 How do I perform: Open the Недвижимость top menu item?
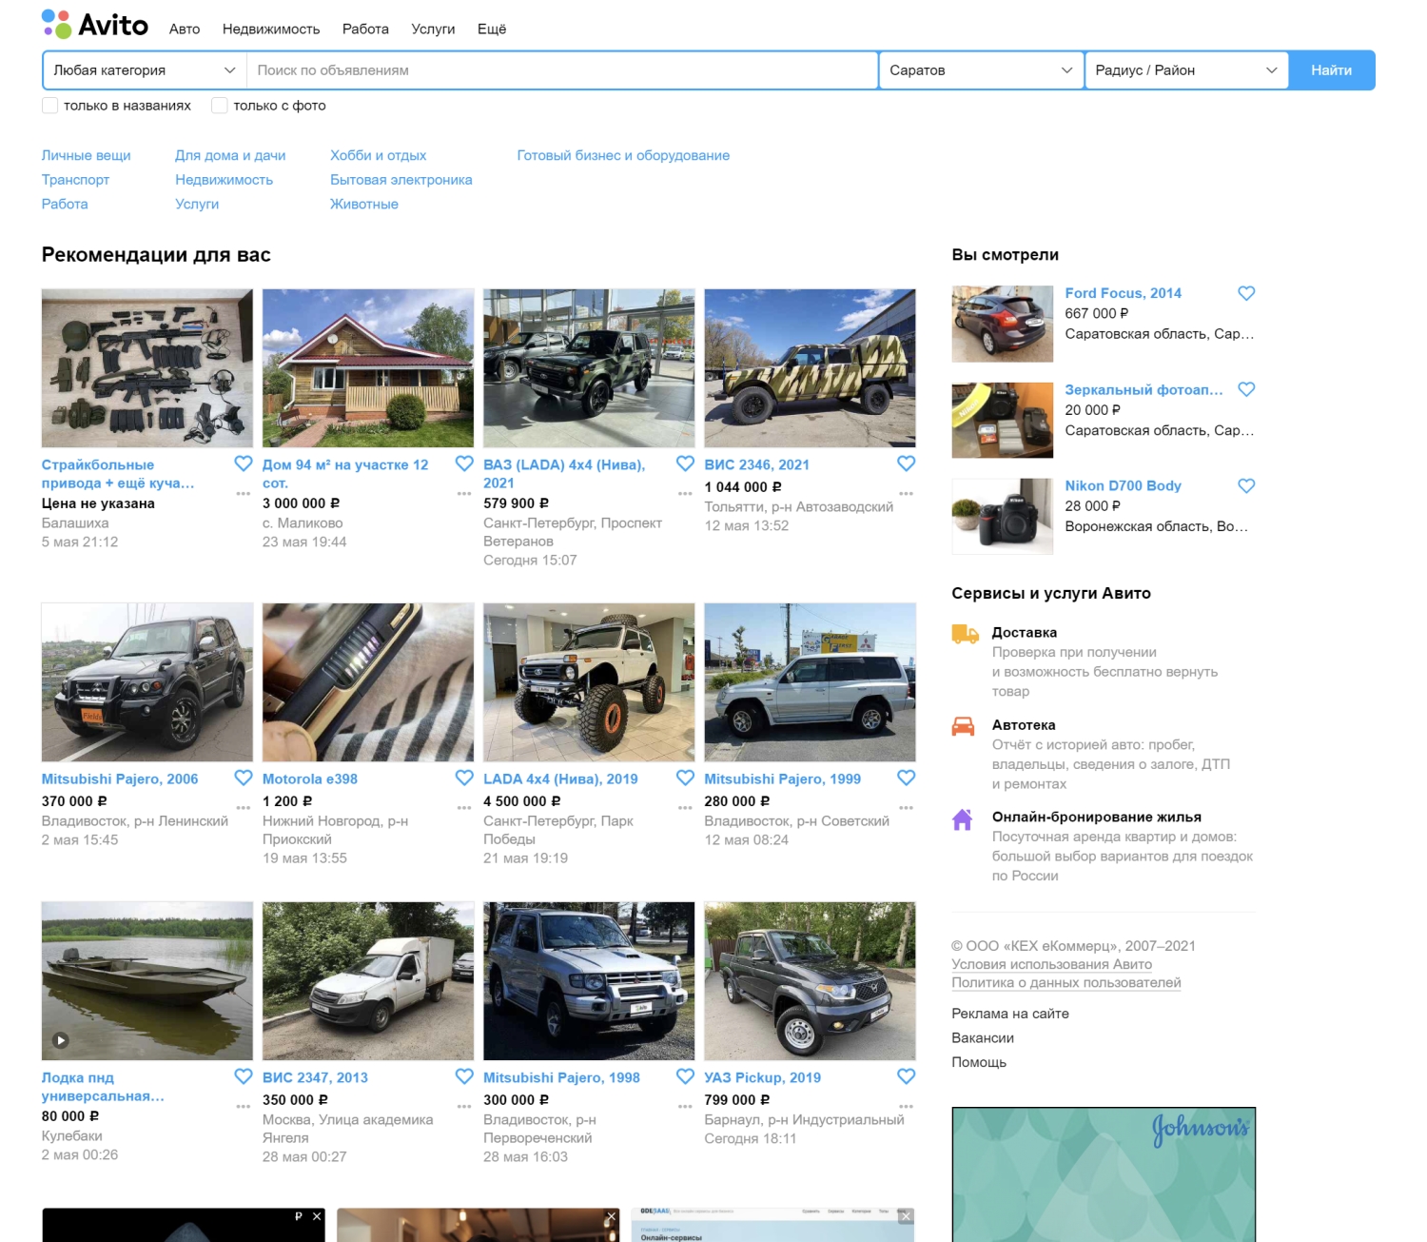[x=271, y=30]
